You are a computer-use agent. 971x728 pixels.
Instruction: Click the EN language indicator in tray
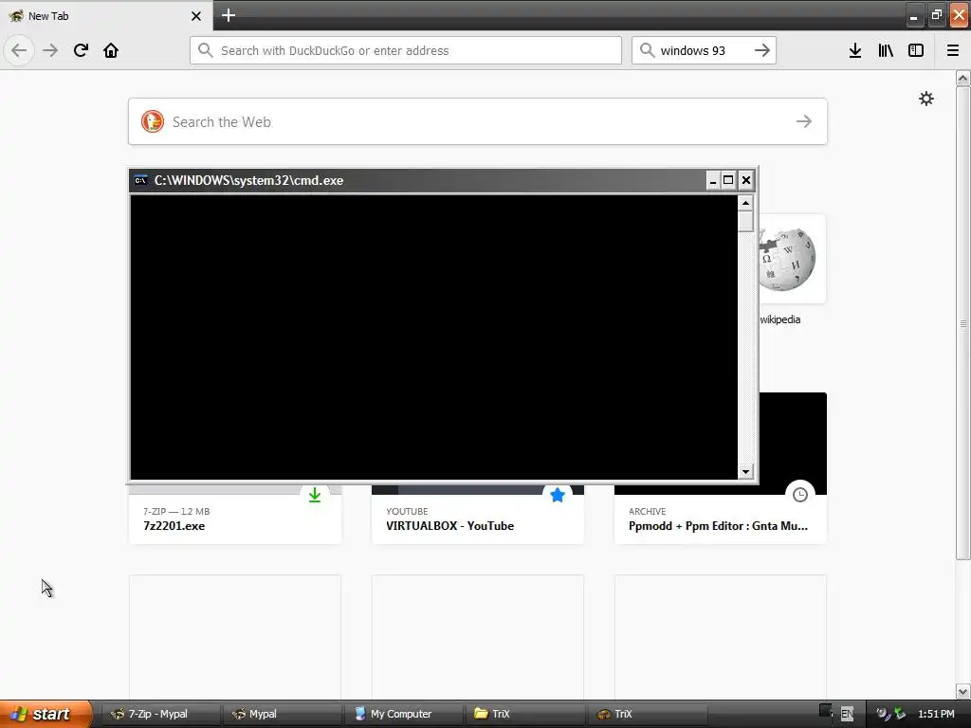click(847, 714)
